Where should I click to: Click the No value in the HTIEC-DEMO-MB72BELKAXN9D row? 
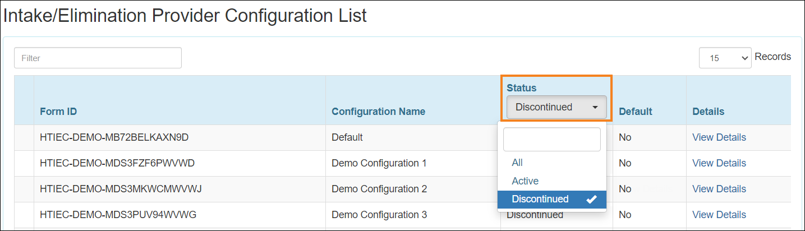point(625,137)
